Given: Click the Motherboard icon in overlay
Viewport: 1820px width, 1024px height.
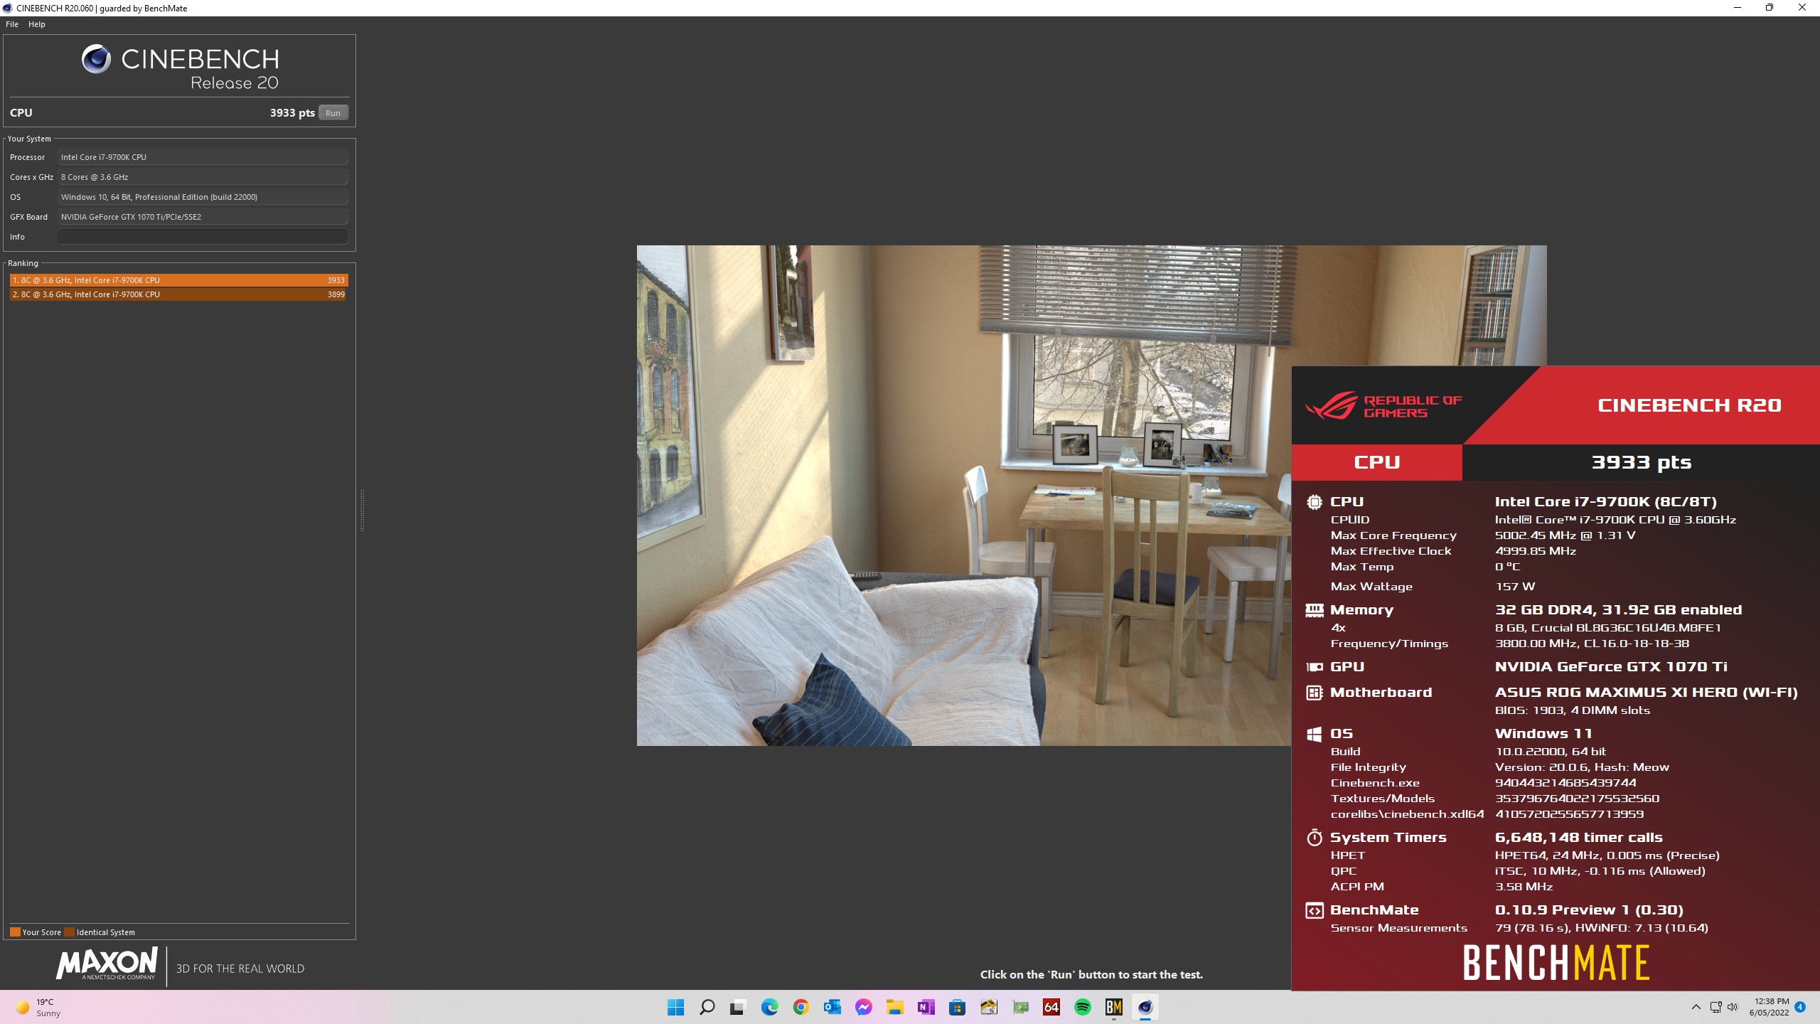Looking at the screenshot, I should [x=1315, y=692].
